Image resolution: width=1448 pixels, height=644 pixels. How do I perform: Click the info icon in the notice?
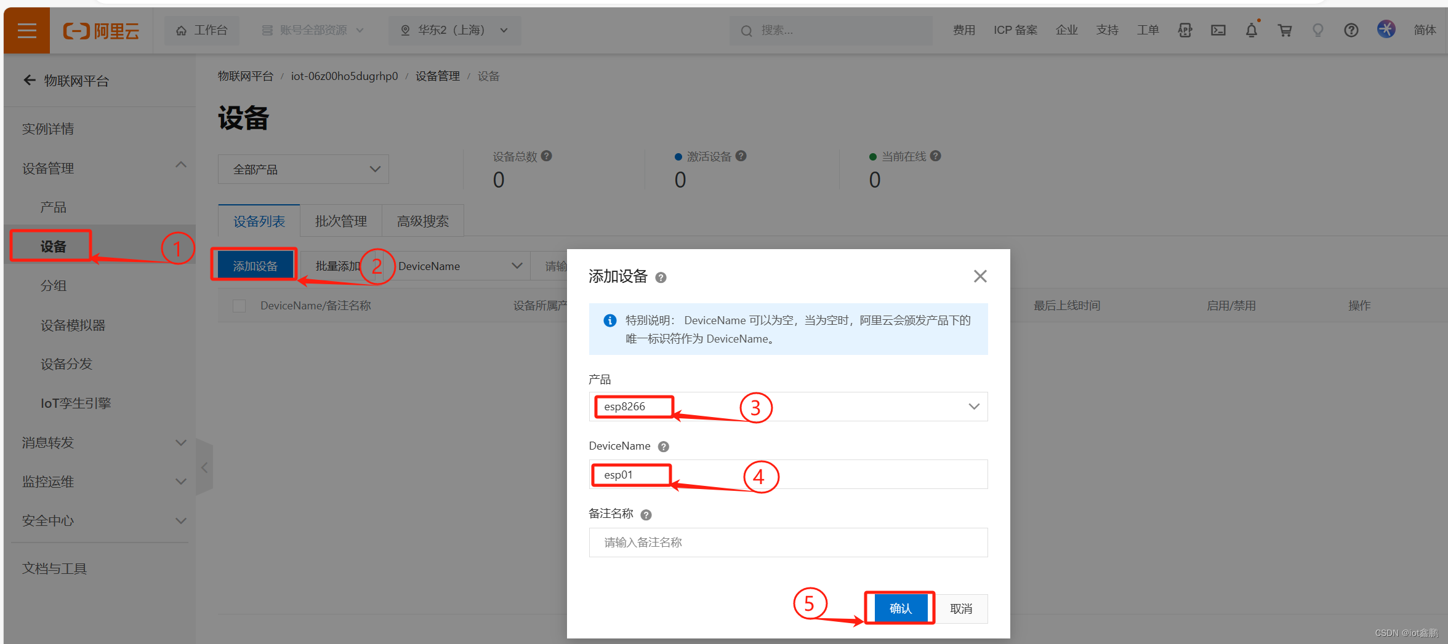pyautogui.click(x=610, y=320)
